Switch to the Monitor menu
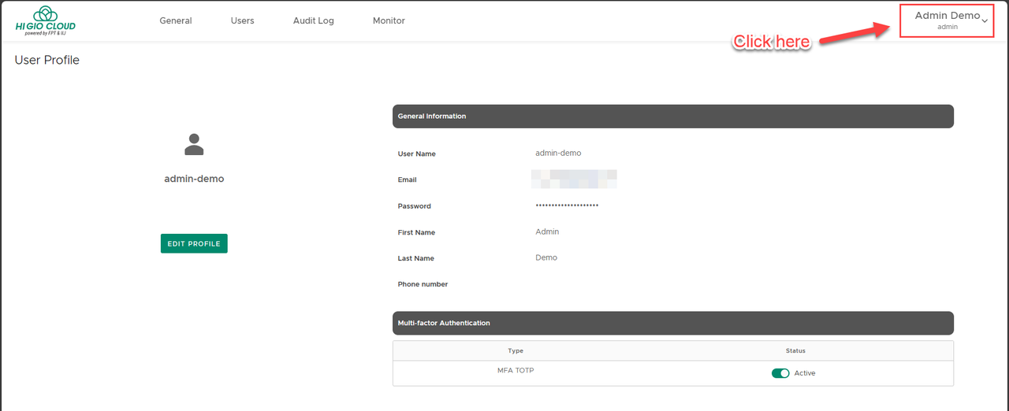The height and width of the screenshot is (411, 1009). [x=389, y=20]
